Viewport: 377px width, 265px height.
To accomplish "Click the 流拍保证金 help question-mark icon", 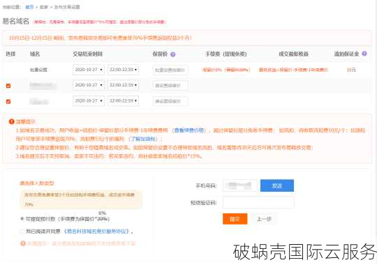I will pos(364,54).
